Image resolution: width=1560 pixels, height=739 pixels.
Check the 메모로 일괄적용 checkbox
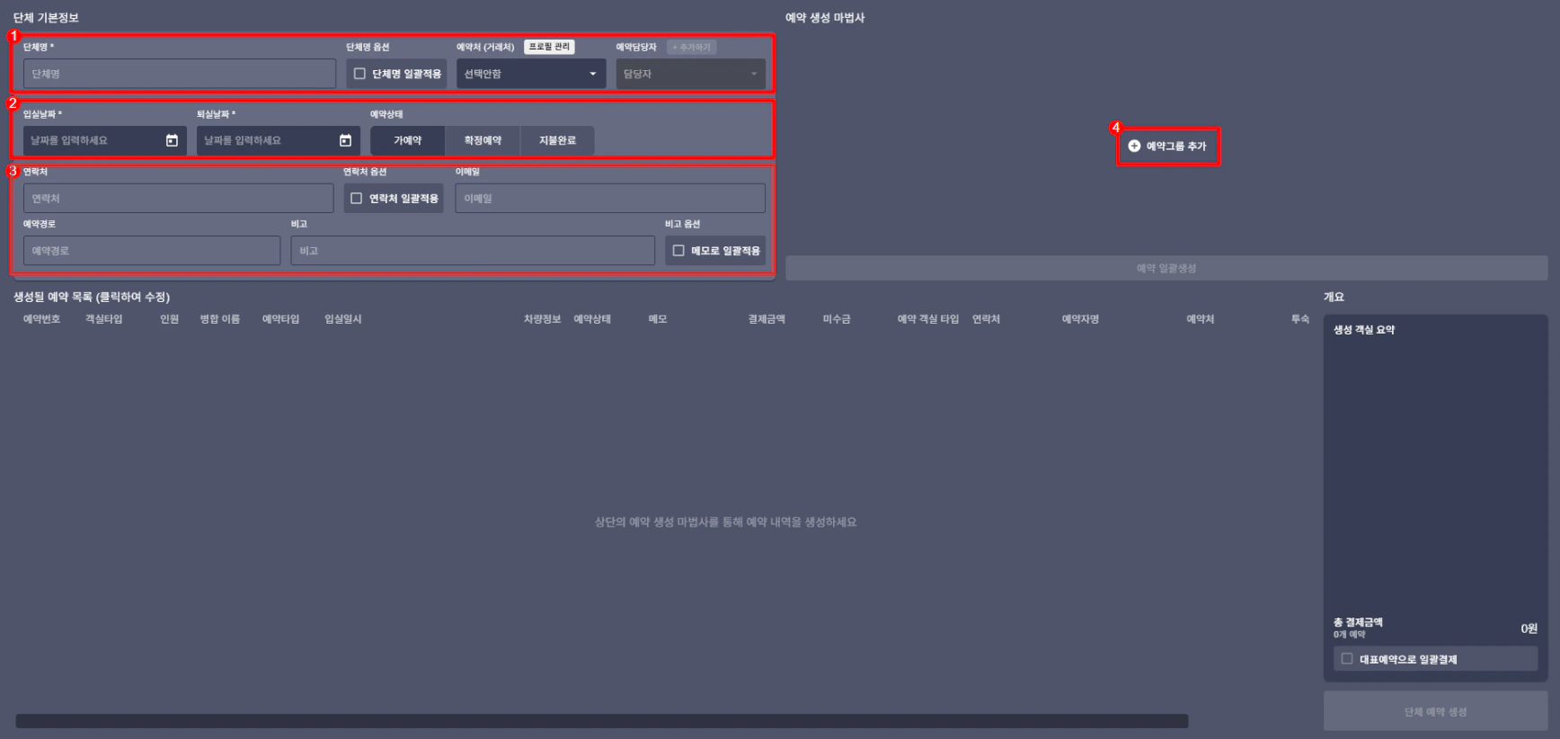pos(678,251)
